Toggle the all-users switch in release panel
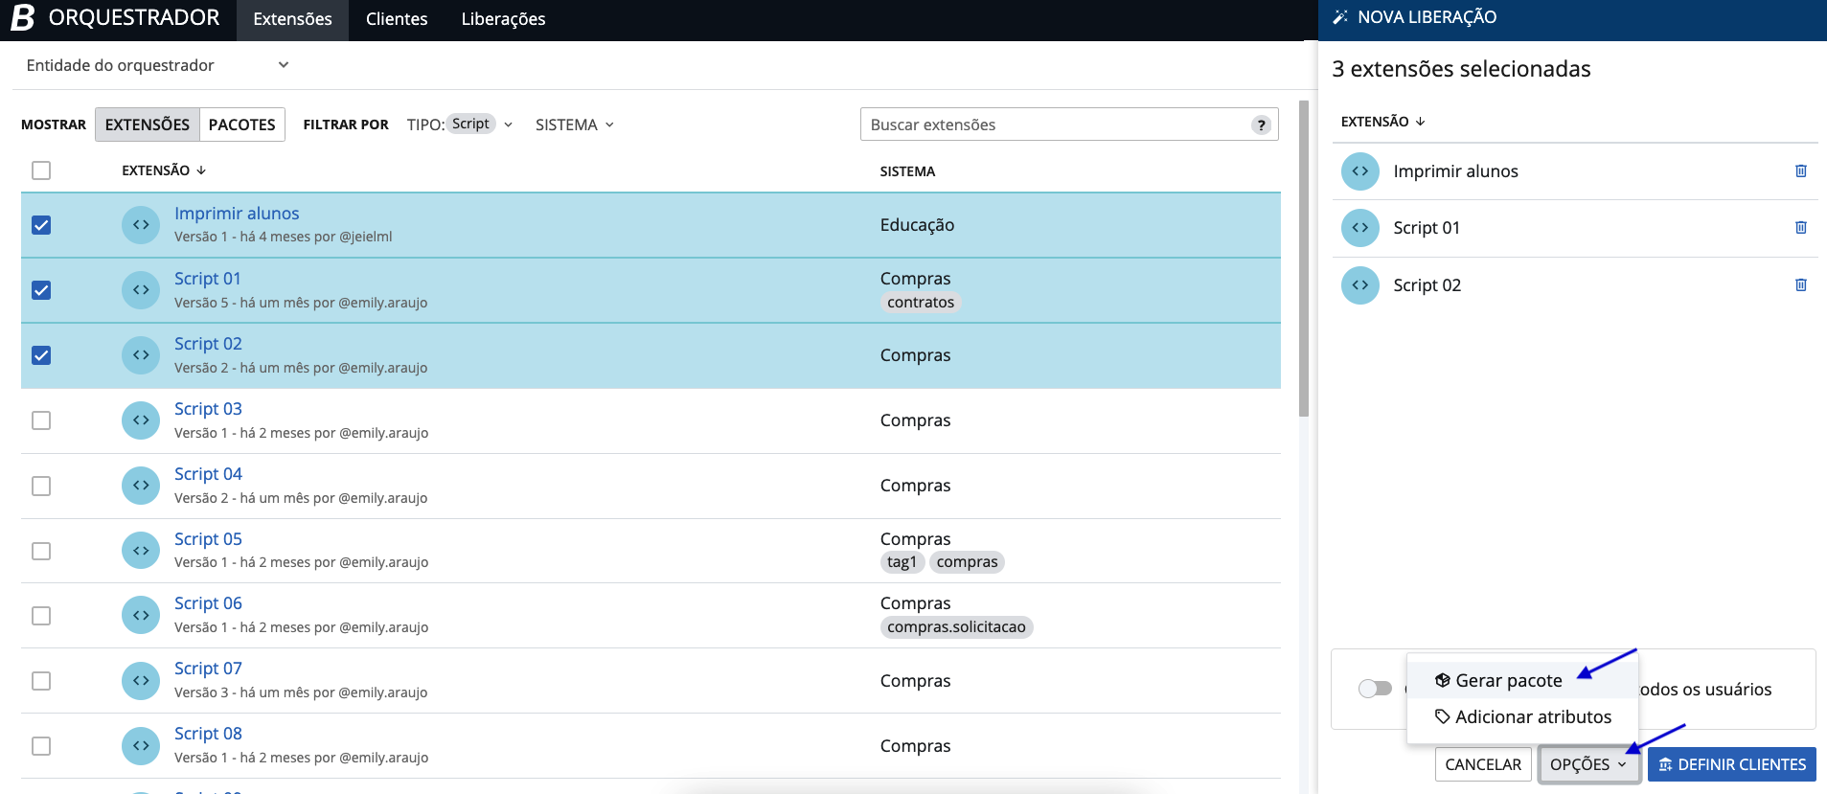 point(1375,689)
